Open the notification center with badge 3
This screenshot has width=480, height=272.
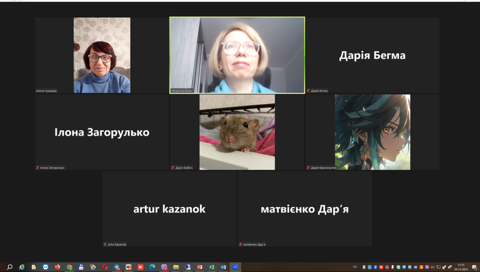tap(474, 267)
